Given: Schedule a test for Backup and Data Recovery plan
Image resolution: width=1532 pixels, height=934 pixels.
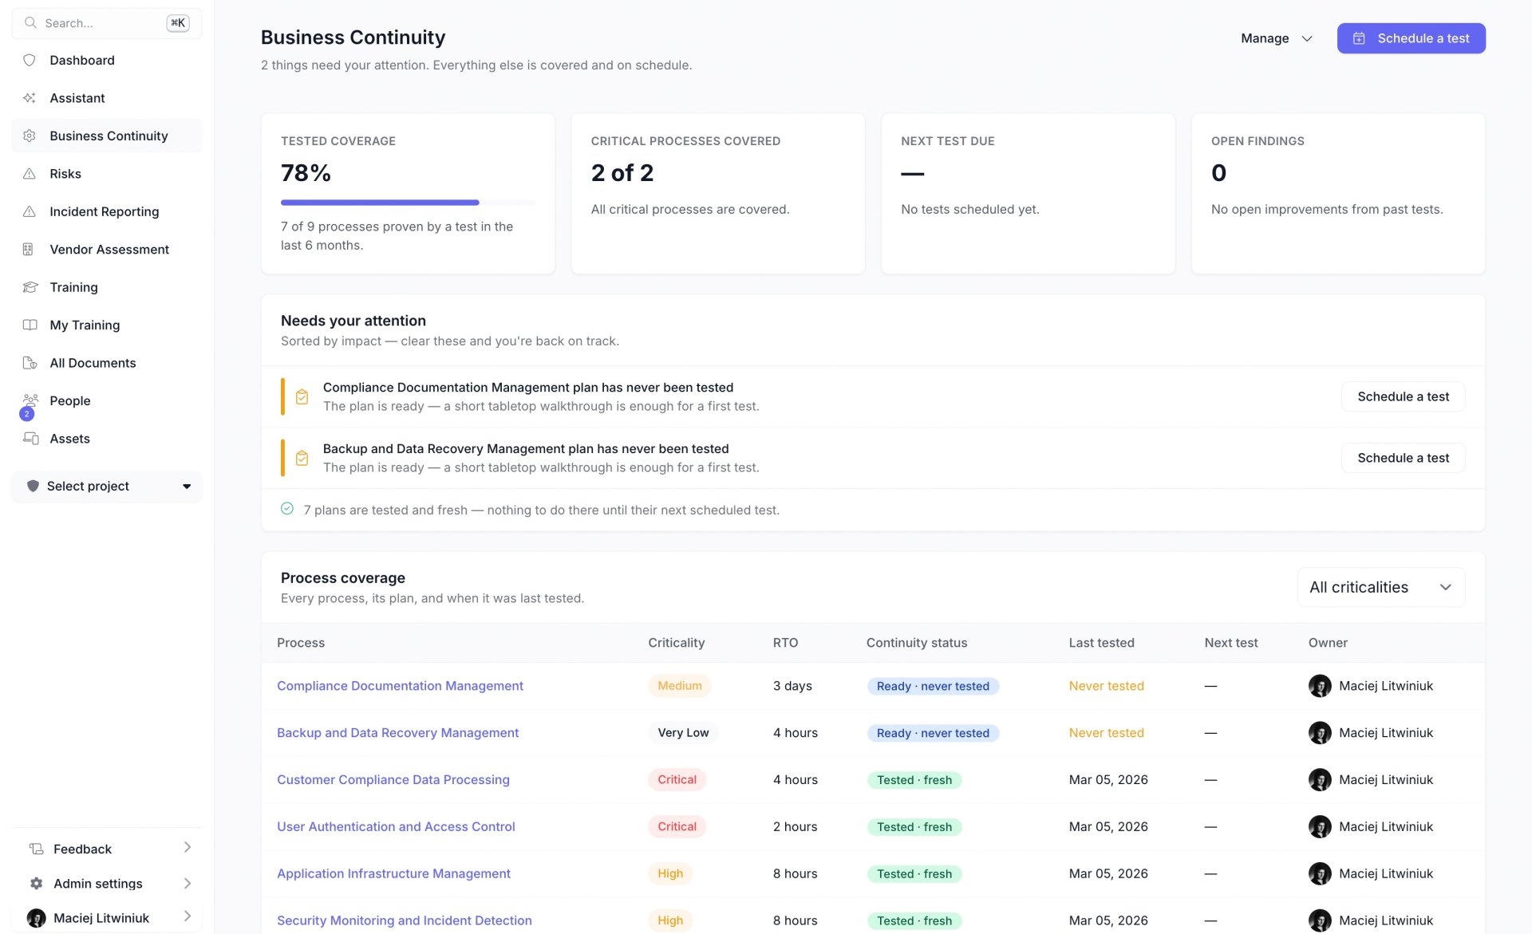Looking at the screenshot, I should coord(1403,458).
